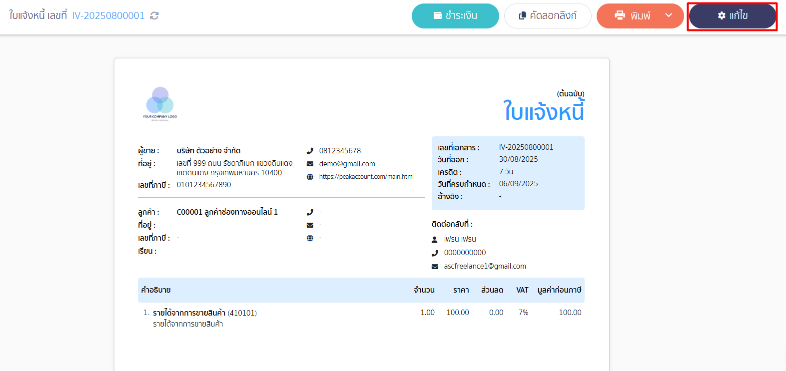Screen dimensions: 786x371
Task: Click customer name C00001 ลูกค้าช่องทางออนไลน์ 1
Action: coord(227,212)
